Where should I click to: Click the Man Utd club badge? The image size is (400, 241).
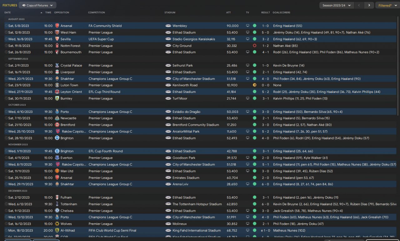click(x=57, y=171)
